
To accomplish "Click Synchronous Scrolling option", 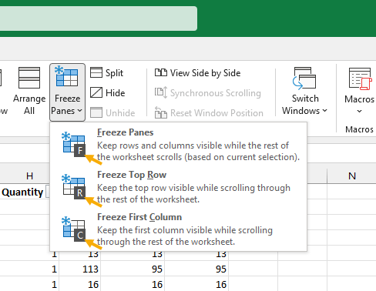I will coord(208,93).
